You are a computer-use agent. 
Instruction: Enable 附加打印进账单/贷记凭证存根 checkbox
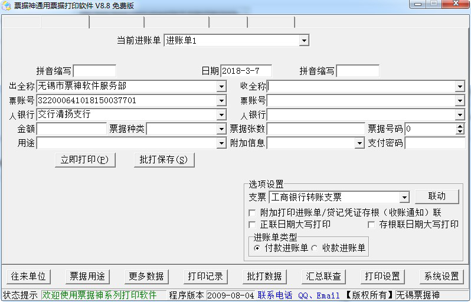[253, 213]
